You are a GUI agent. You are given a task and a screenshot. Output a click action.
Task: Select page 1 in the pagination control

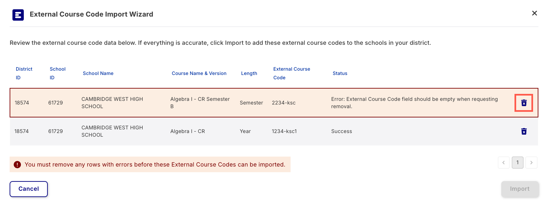tap(517, 163)
